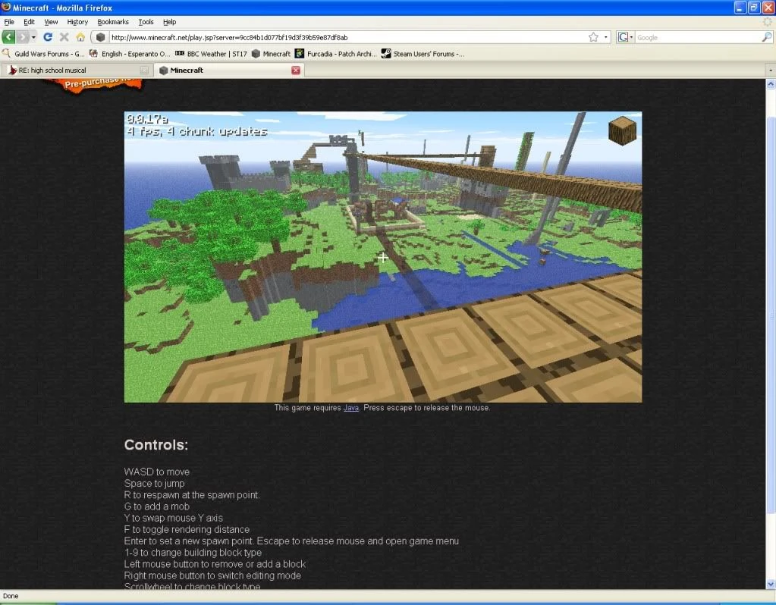The width and height of the screenshot is (776, 605).
Task: Click the crosshair in the Minecraft game view
Action: (382, 258)
